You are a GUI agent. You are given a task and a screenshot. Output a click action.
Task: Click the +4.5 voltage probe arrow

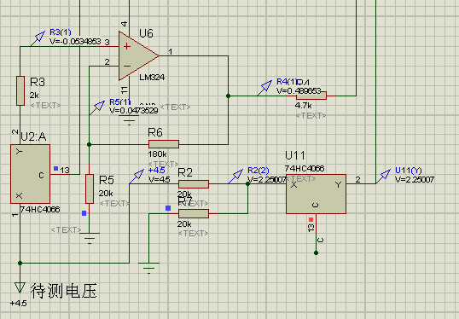pos(137,177)
